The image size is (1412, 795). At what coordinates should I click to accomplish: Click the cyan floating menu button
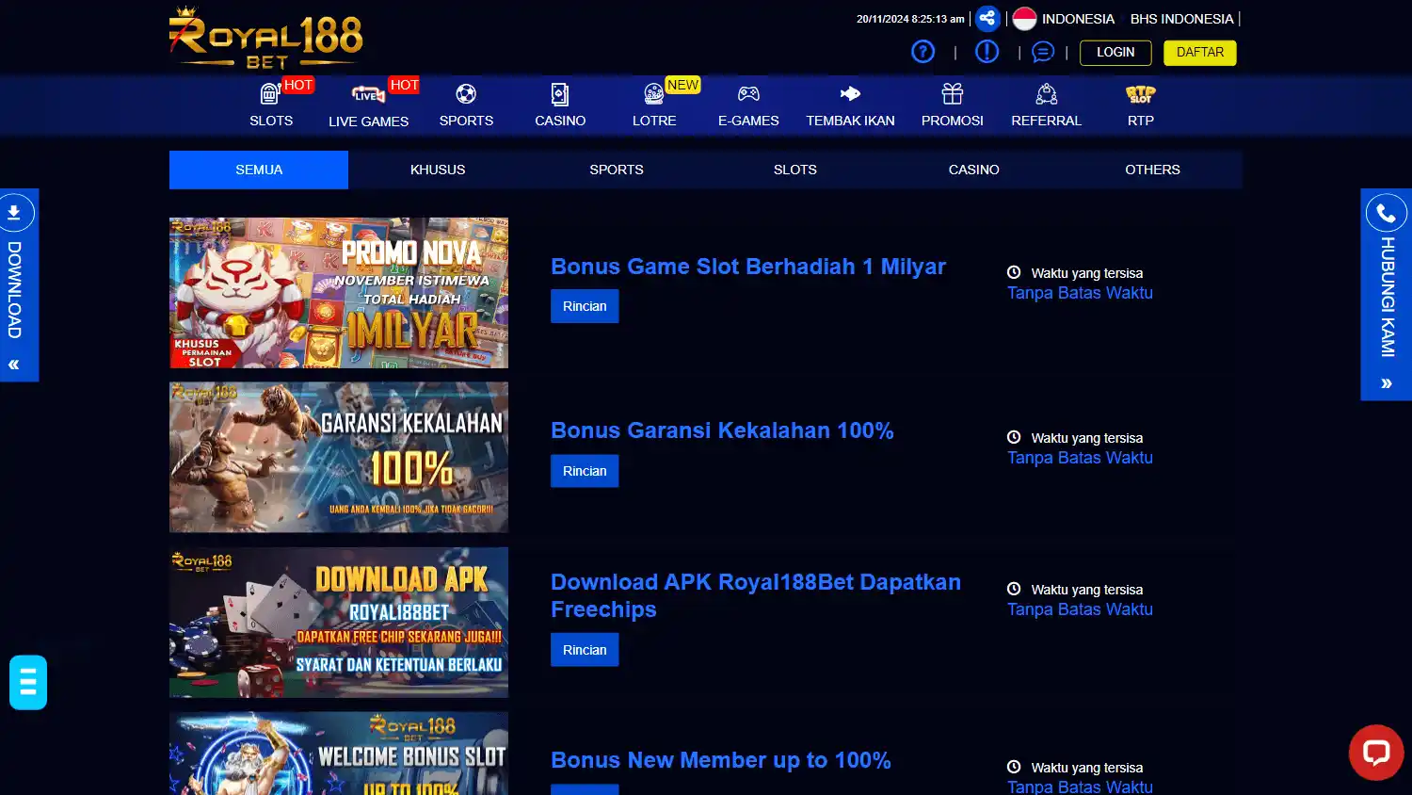click(28, 682)
